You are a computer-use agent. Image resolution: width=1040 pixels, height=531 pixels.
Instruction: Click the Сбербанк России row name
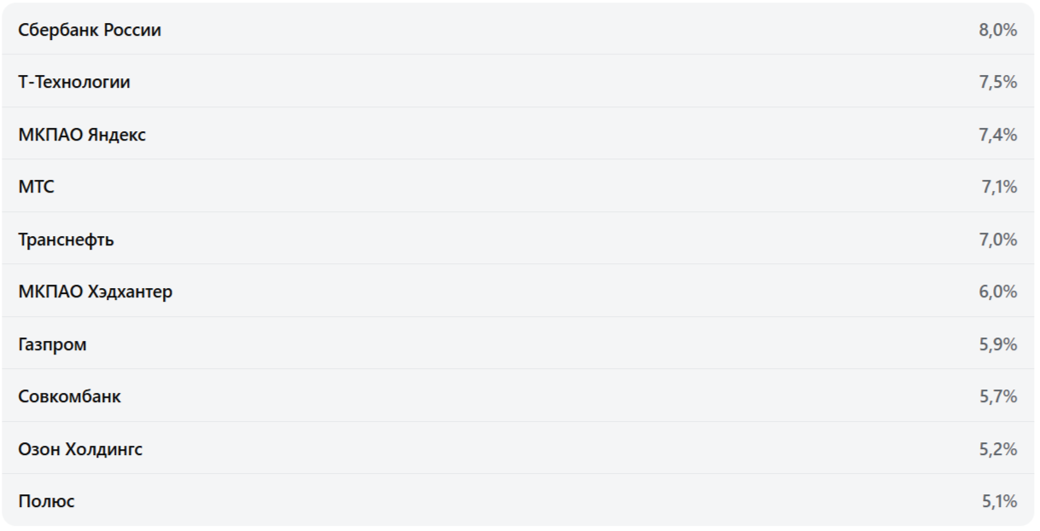90,30
